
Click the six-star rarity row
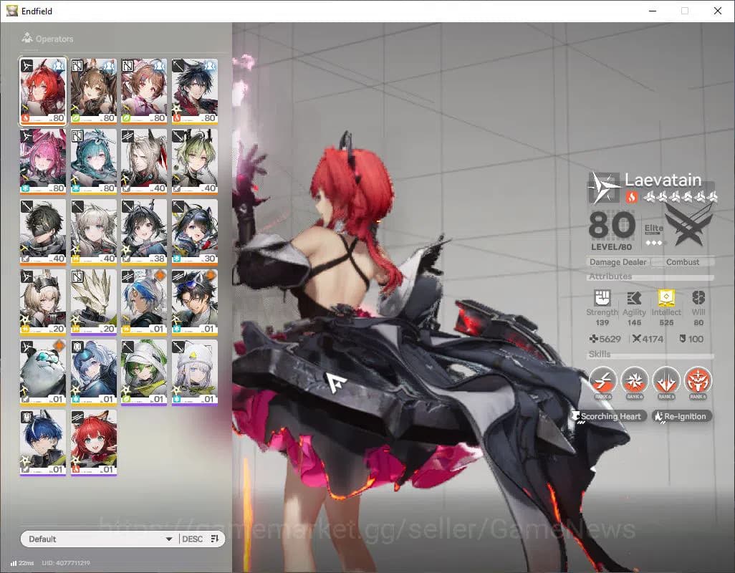681,197
